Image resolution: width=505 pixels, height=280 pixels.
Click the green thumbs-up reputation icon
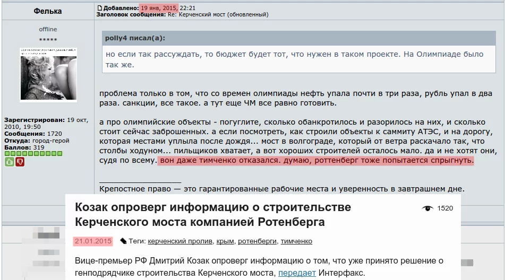click(x=10, y=162)
